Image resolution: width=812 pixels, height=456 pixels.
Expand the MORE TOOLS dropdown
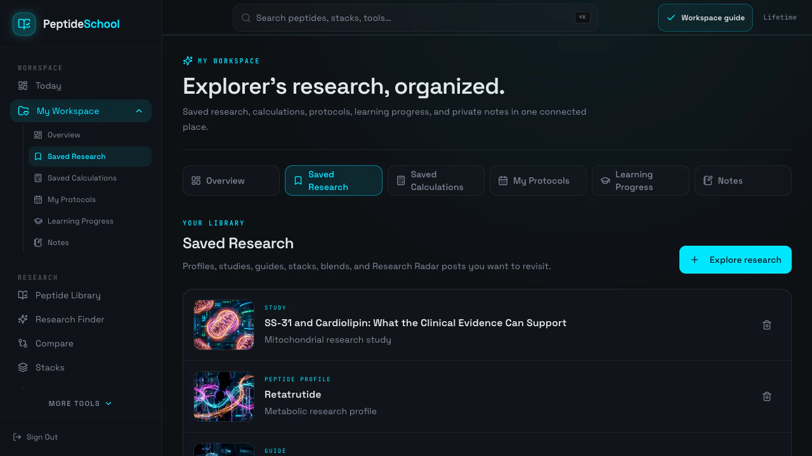click(x=81, y=403)
